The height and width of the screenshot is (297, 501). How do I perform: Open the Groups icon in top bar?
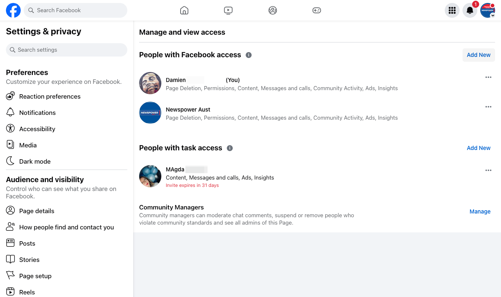coord(273,10)
